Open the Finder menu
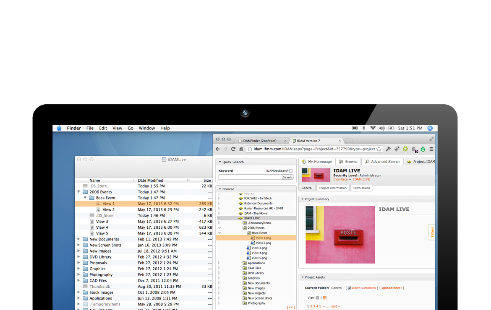491x310 pixels. click(74, 128)
